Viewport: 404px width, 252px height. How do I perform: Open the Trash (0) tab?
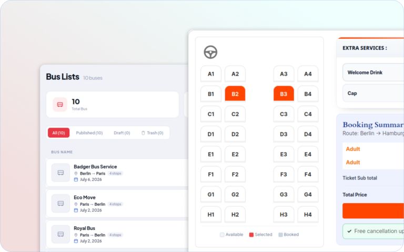point(152,133)
